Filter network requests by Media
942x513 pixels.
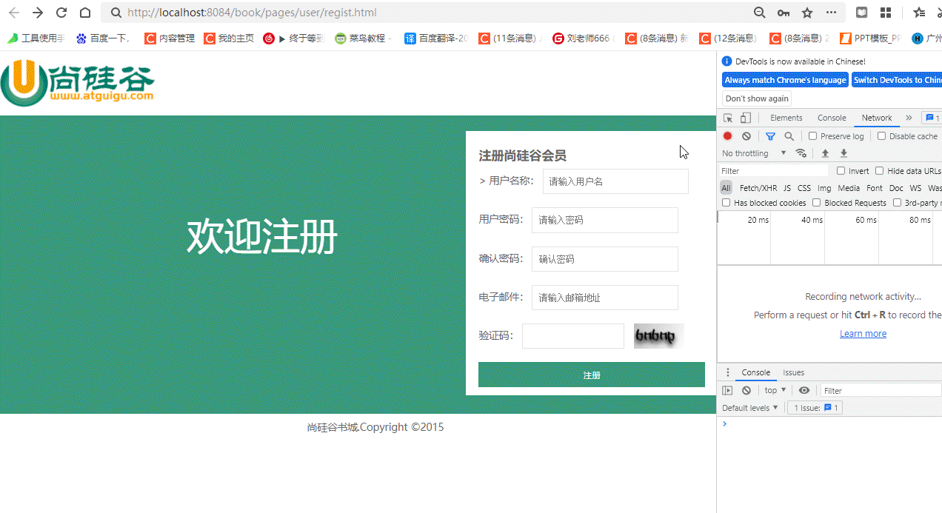[849, 188]
